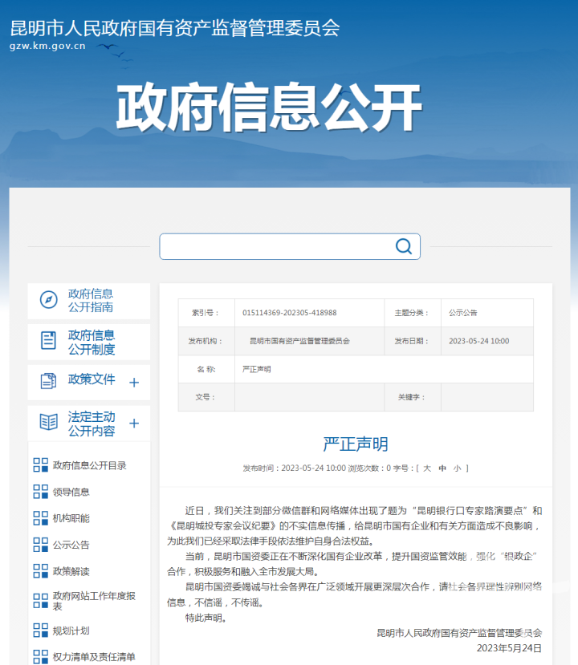Switch font size to 小
Screen dimensions: 578x665
[457, 468]
